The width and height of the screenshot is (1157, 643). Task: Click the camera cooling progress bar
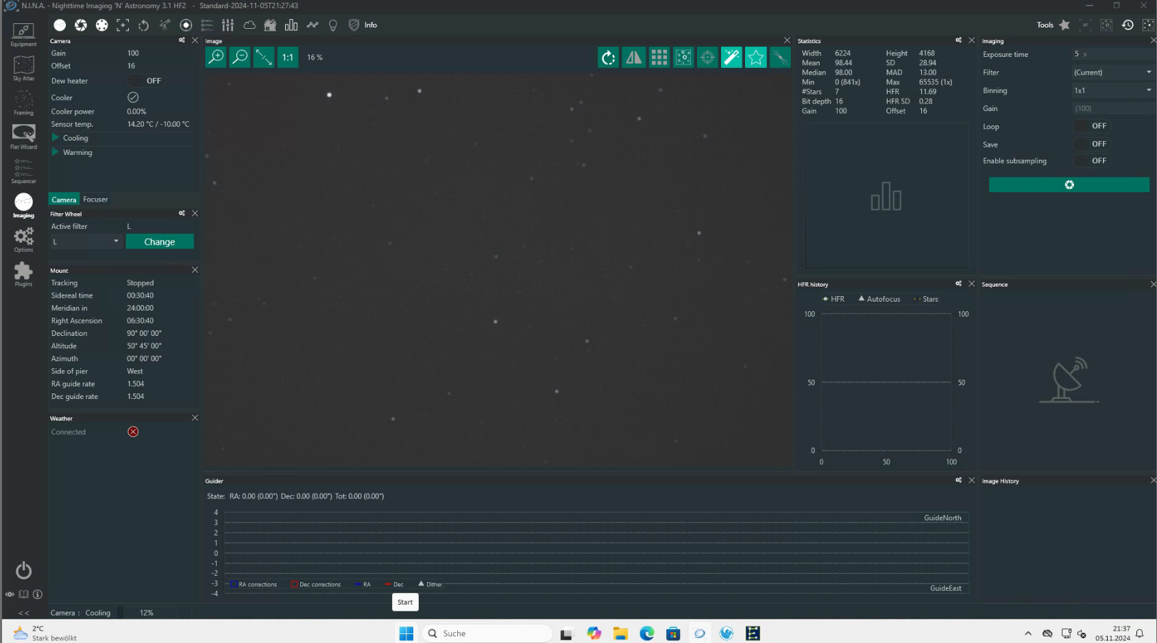coord(147,613)
